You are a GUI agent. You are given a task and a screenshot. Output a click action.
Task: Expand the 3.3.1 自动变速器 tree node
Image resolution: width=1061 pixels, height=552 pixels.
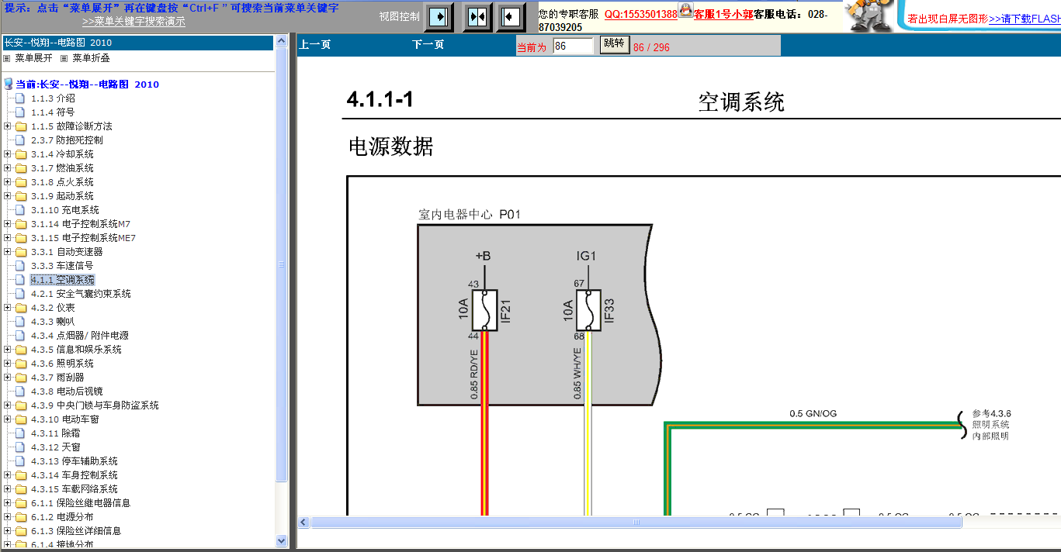tap(8, 252)
